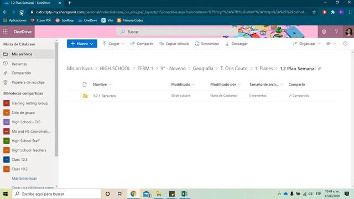Click Sincronizar in the toolbar
This screenshot has width=354, height=199.
point(207,44)
